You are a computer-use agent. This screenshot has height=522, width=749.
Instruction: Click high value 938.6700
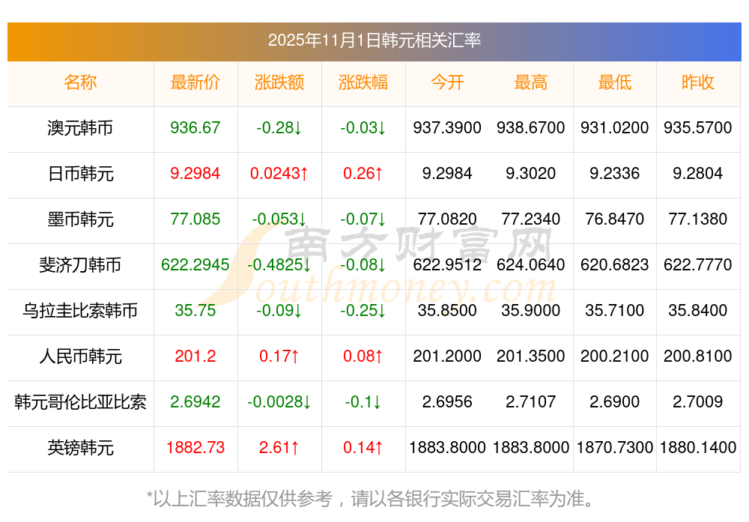tap(531, 128)
